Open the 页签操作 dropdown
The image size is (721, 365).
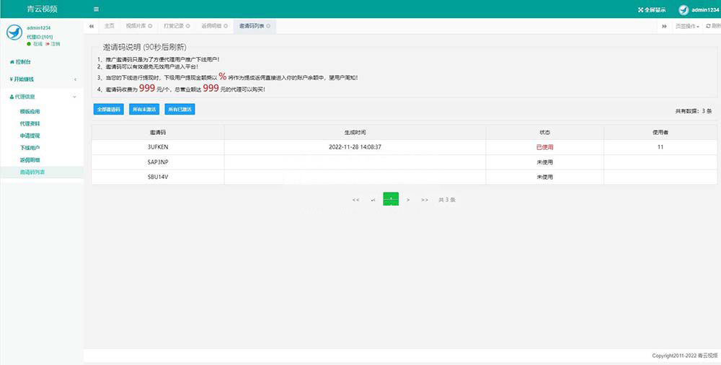click(x=686, y=26)
